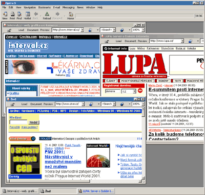This screenshot has height=195, width=205.
Task: Open the Bookmarks menu
Action: tap(45, 7)
